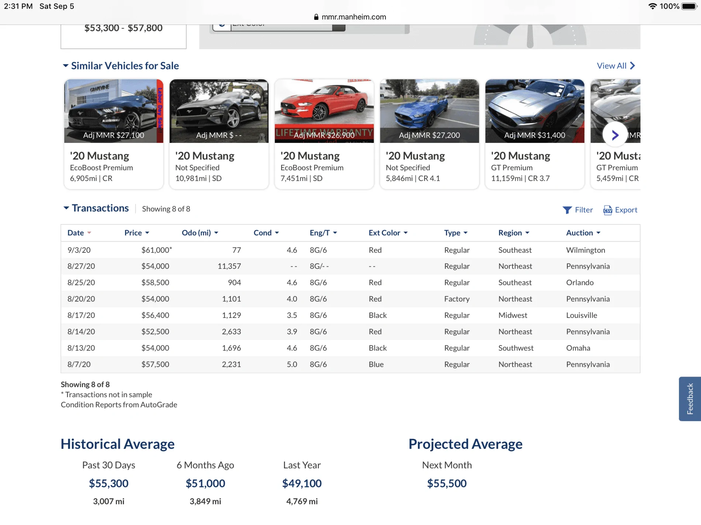Screen dimensions: 701x525
Task: Open the View All similar vehicles link
Action: point(616,66)
